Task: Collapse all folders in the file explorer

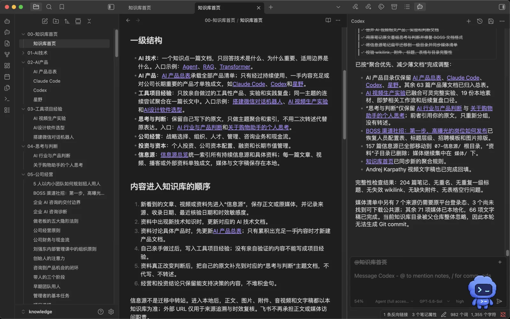Action: (x=89, y=21)
